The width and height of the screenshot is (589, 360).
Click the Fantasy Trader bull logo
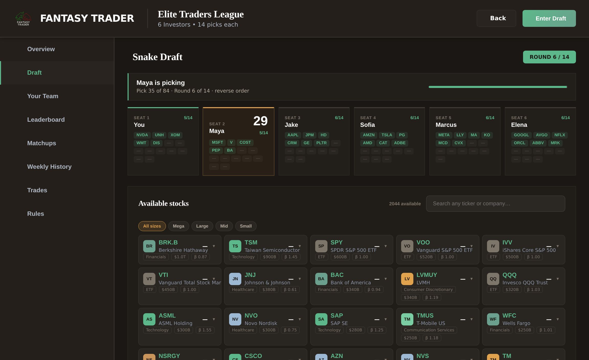coord(23,18)
